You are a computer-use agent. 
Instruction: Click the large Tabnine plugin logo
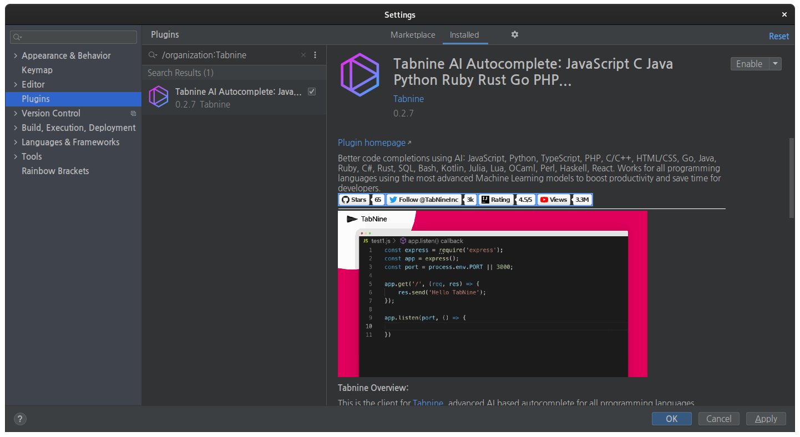pyautogui.click(x=360, y=75)
